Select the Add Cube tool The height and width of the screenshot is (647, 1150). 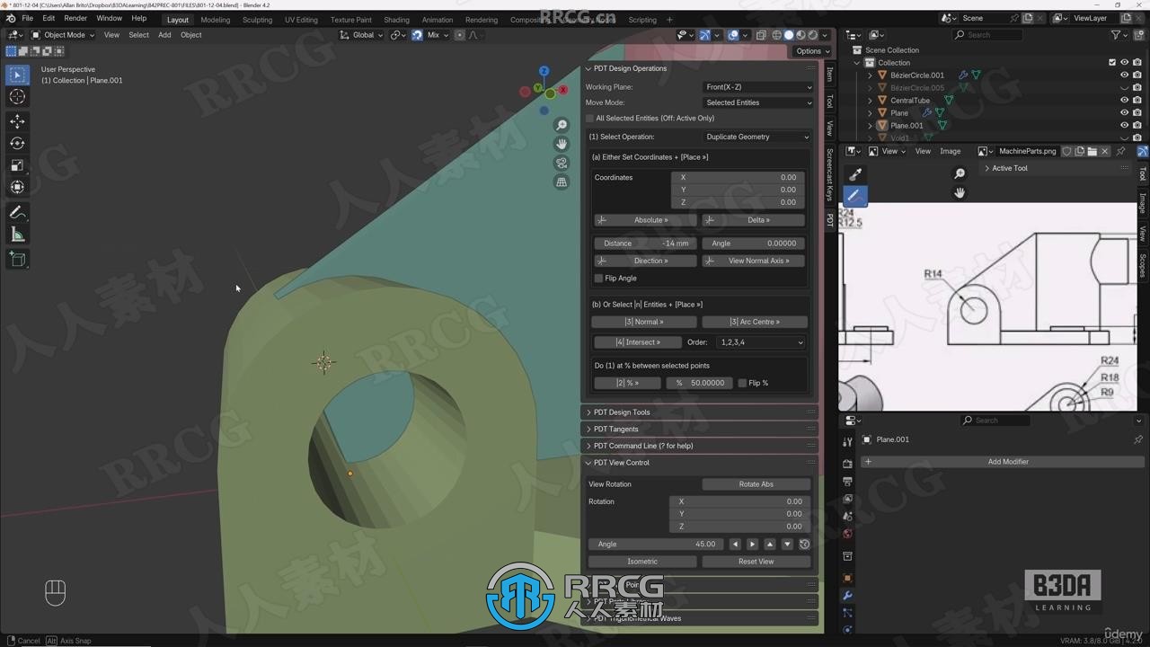click(x=17, y=259)
